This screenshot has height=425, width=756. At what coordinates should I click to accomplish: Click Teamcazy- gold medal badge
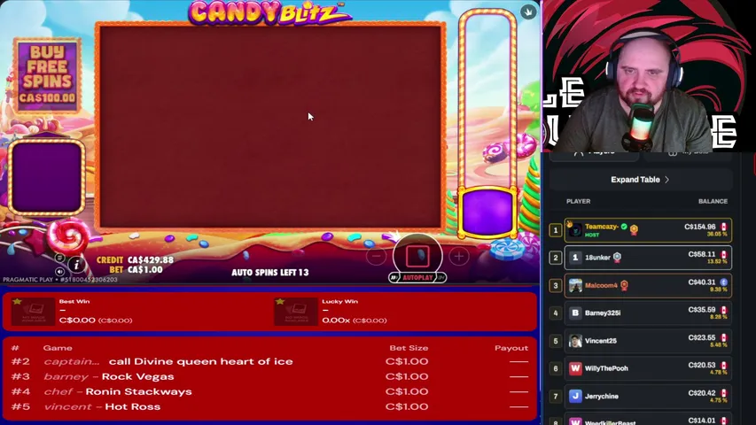coord(634,229)
